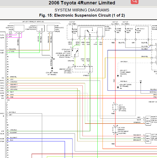The width and height of the screenshot is (157, 158).
Task: Click the '24 WHT' pin label
Action: pyautogui.click(x=10, y=92)
